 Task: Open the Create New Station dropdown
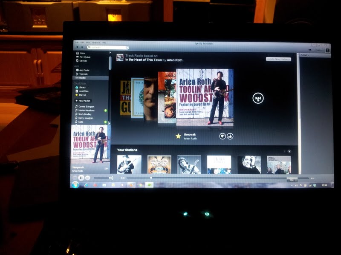pyautogui.click(x=278, y=59)
